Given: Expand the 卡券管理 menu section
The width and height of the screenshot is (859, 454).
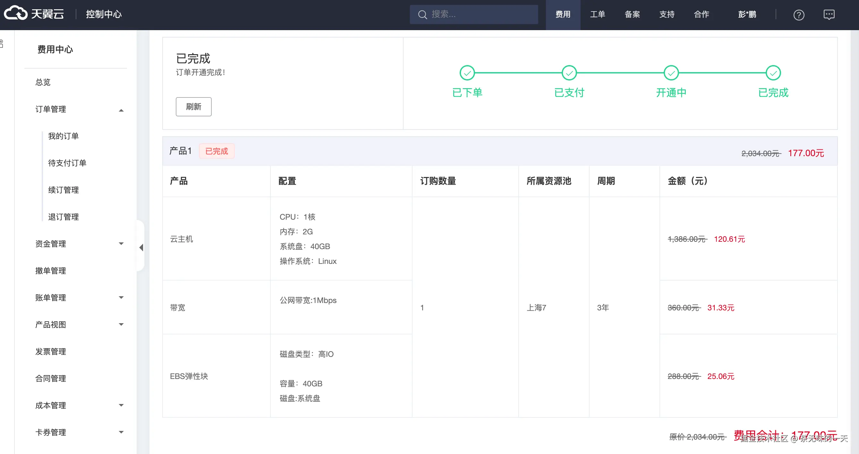Looking at the screenshot, I should [x=121, y=432].
